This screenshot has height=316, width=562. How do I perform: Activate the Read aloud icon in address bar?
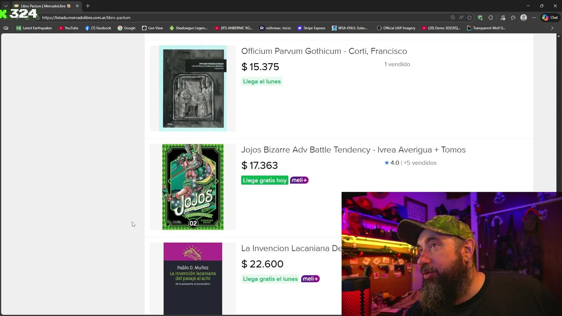point(461,18)
